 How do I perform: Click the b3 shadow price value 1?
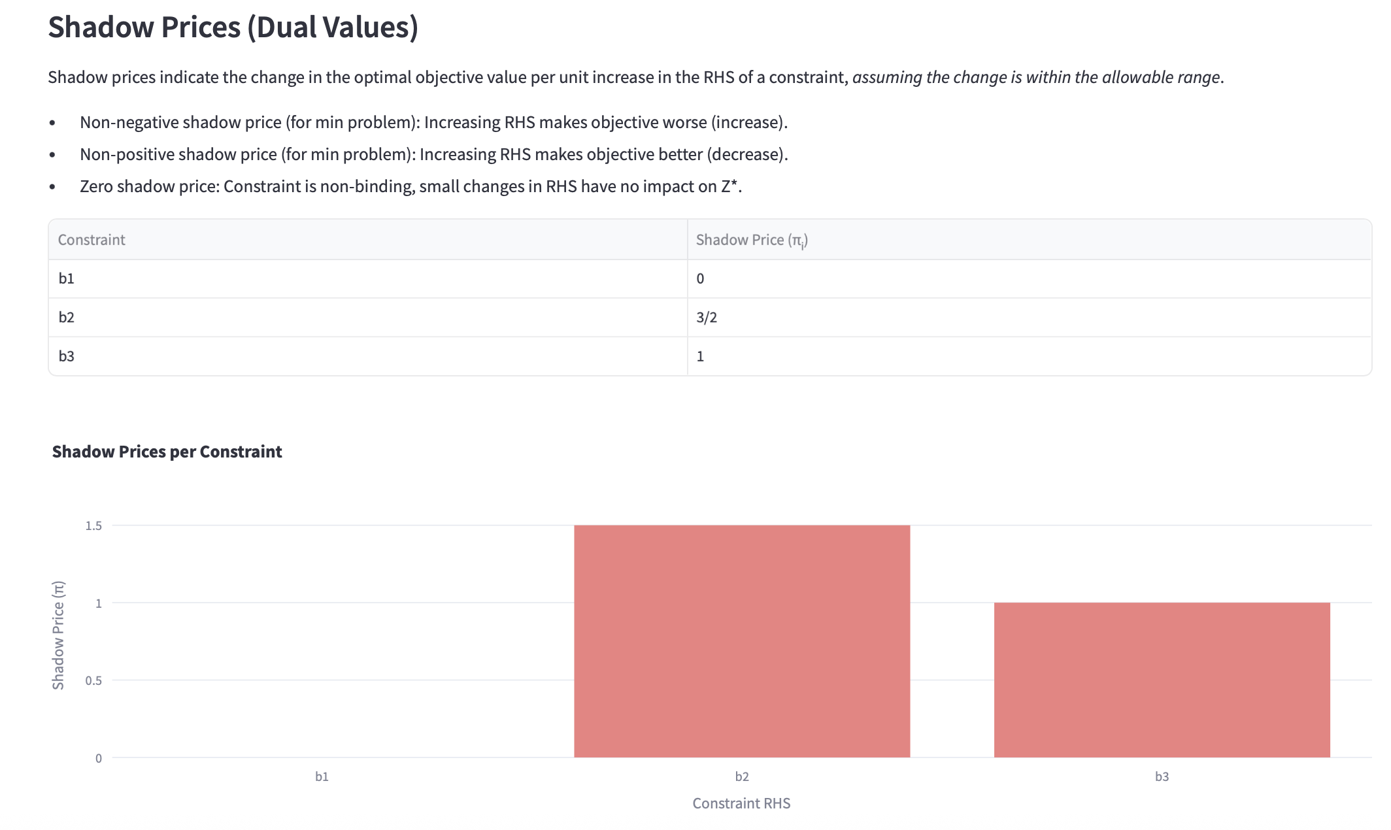click(x=701, y=356)
